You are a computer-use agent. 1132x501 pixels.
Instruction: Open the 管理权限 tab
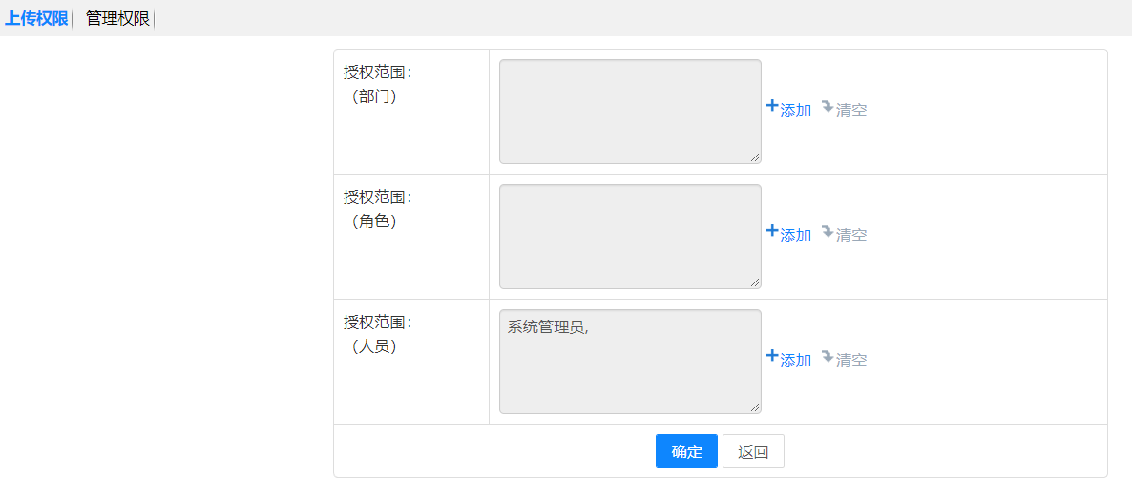click(x=117, y=18)
